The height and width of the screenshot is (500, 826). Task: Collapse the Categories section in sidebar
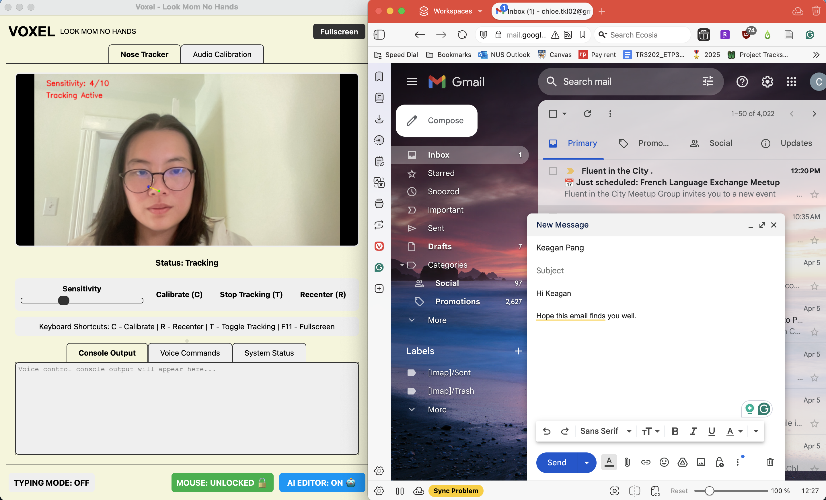coord(402,265)
